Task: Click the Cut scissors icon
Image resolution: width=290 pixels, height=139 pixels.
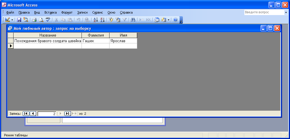Action: (x=57, y=20)
